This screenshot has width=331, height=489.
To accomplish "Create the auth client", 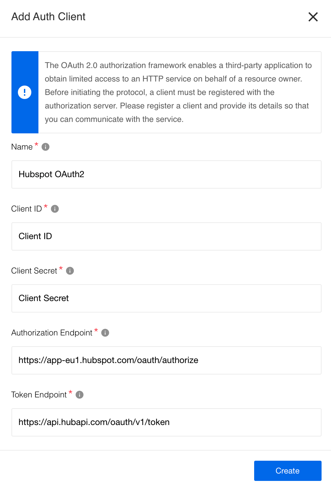I will coord(288,471).
